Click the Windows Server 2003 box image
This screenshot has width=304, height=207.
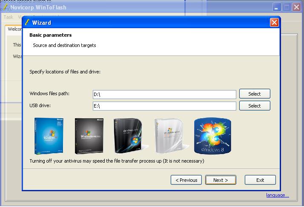pos(89,136)
